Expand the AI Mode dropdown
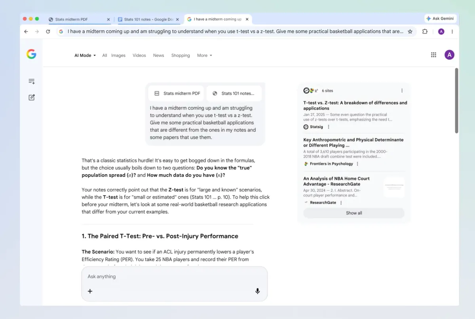This screenshot has height=319, width=475. point(85,55)
